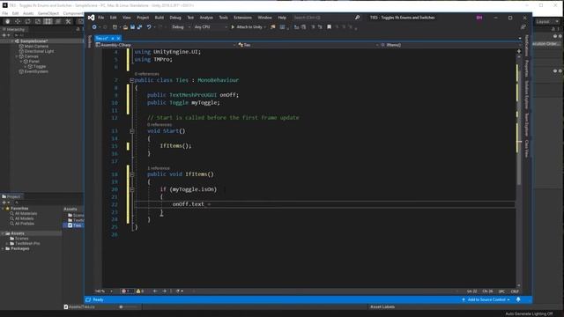Select Ties script asset in Project

(x=74, y=225)
